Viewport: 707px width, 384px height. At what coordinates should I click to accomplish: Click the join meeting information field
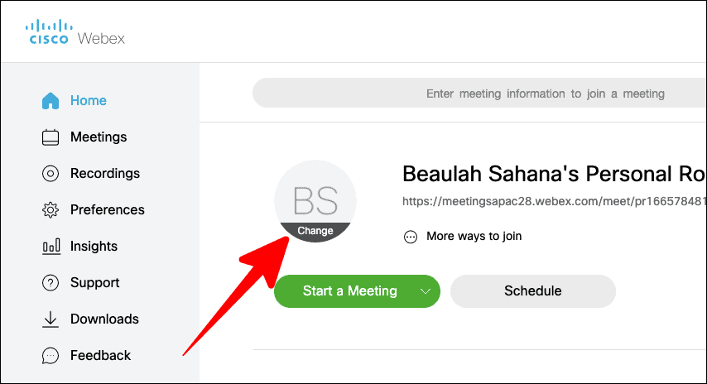pyautogui.click(x=479, y=94)
